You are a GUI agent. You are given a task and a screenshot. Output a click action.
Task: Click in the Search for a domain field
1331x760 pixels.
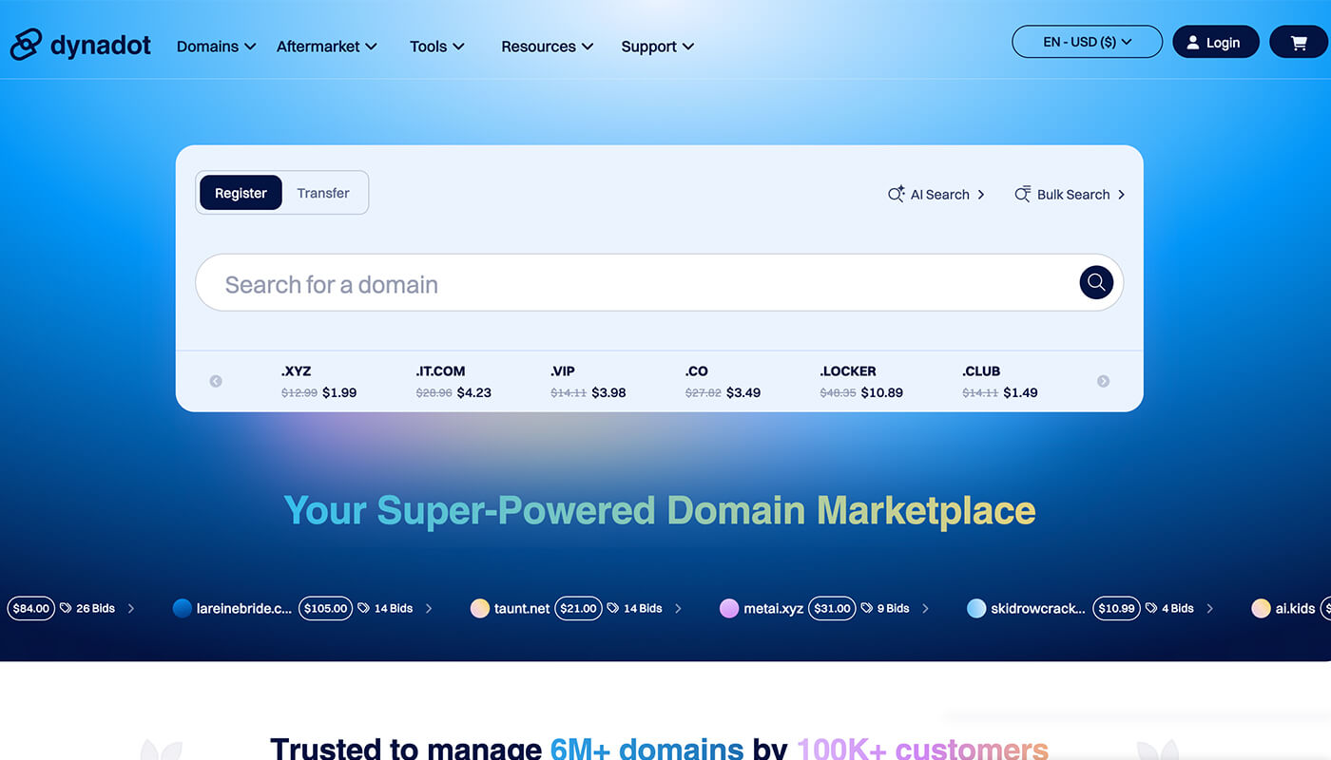pyautogui.click(x=659, y=282)
